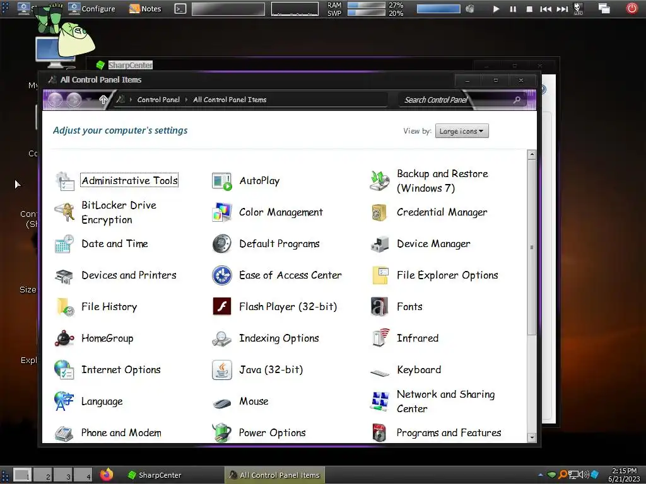Open Notes in top bar
This screenshot has height=484, width=646.
point(145,9)
